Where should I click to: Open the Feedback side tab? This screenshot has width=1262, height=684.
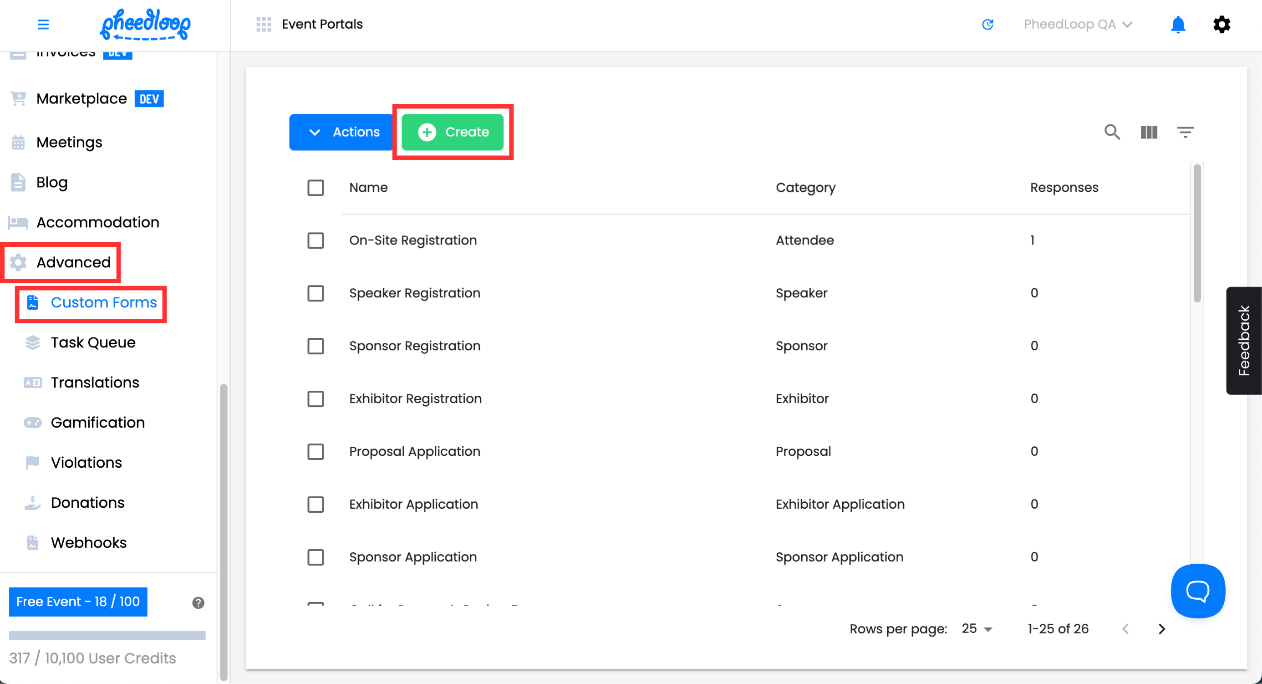[x=1243, y=341]
